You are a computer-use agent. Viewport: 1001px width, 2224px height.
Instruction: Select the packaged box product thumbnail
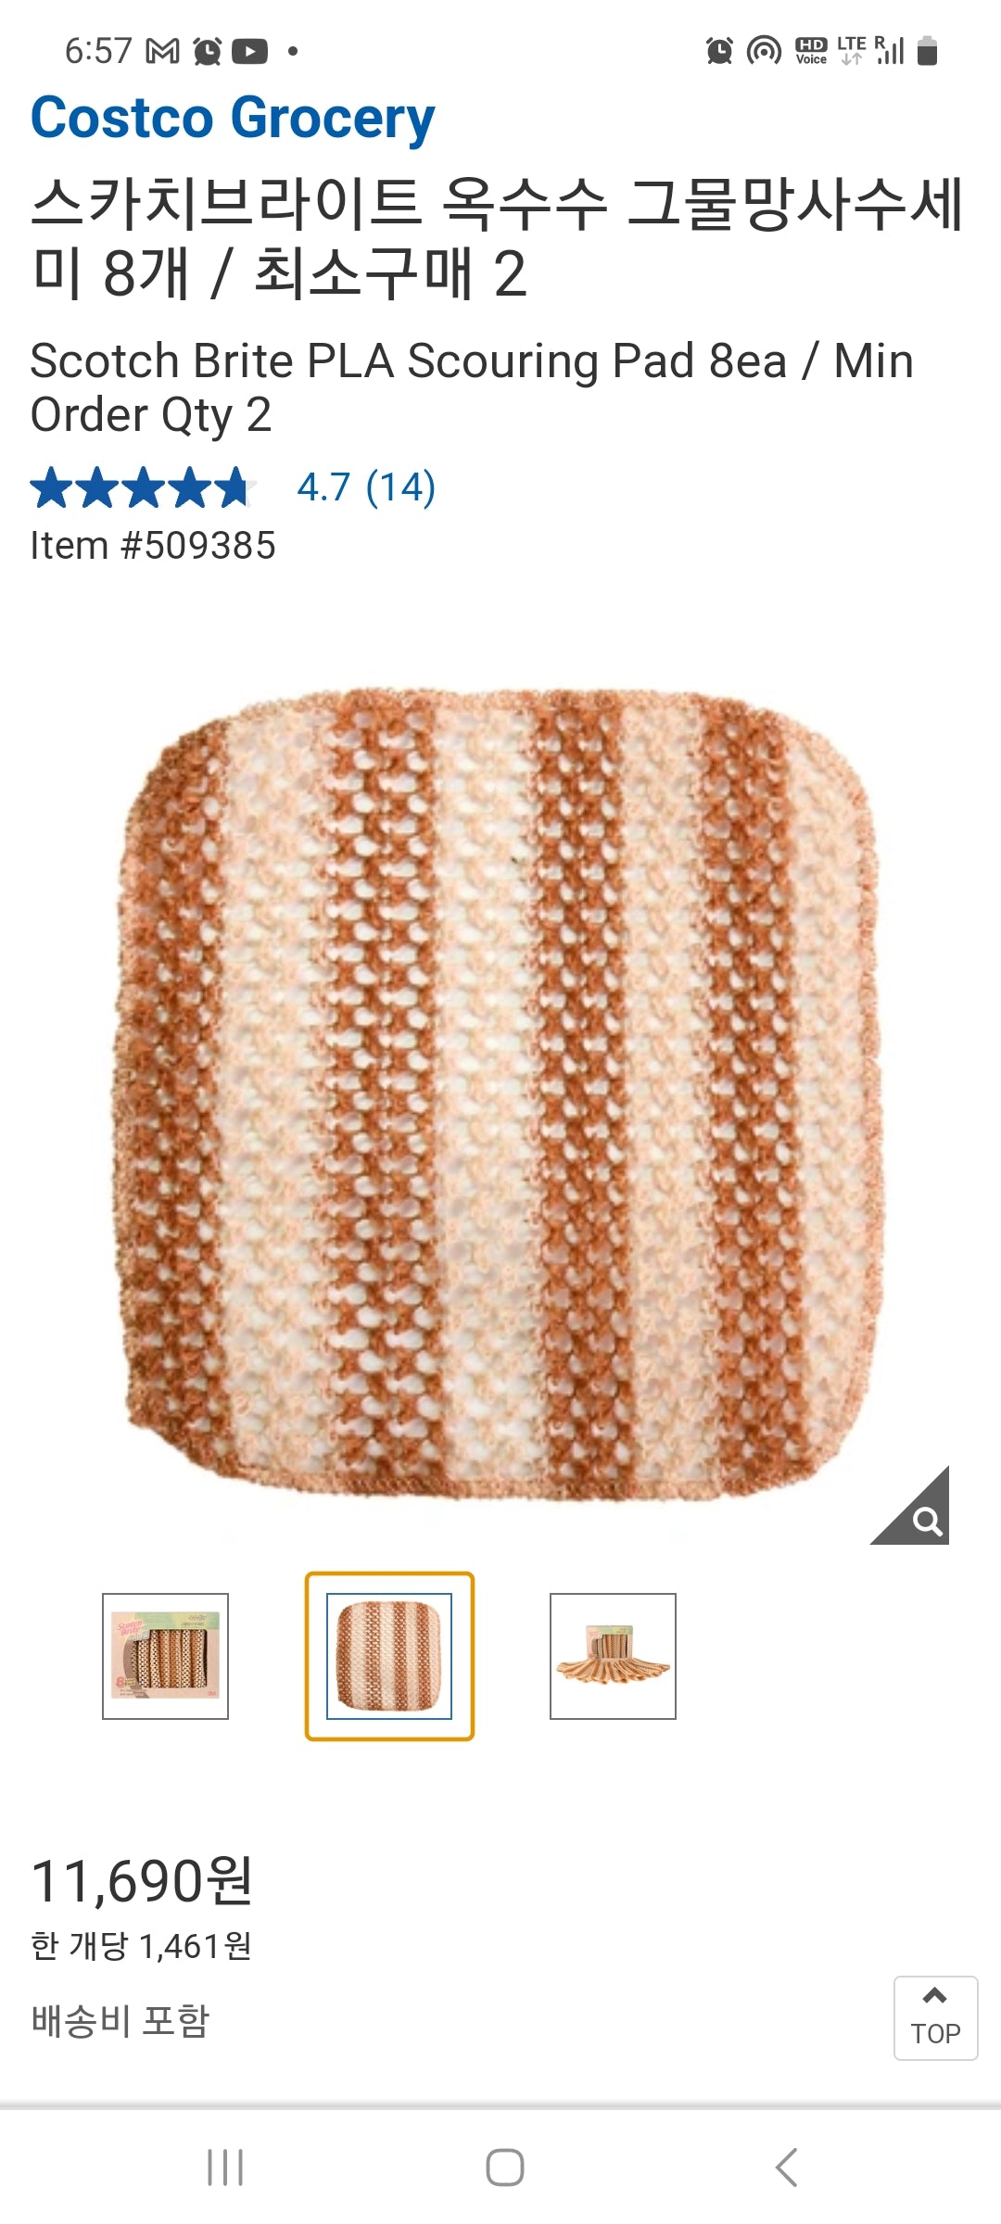click(x=165, y=1656)
